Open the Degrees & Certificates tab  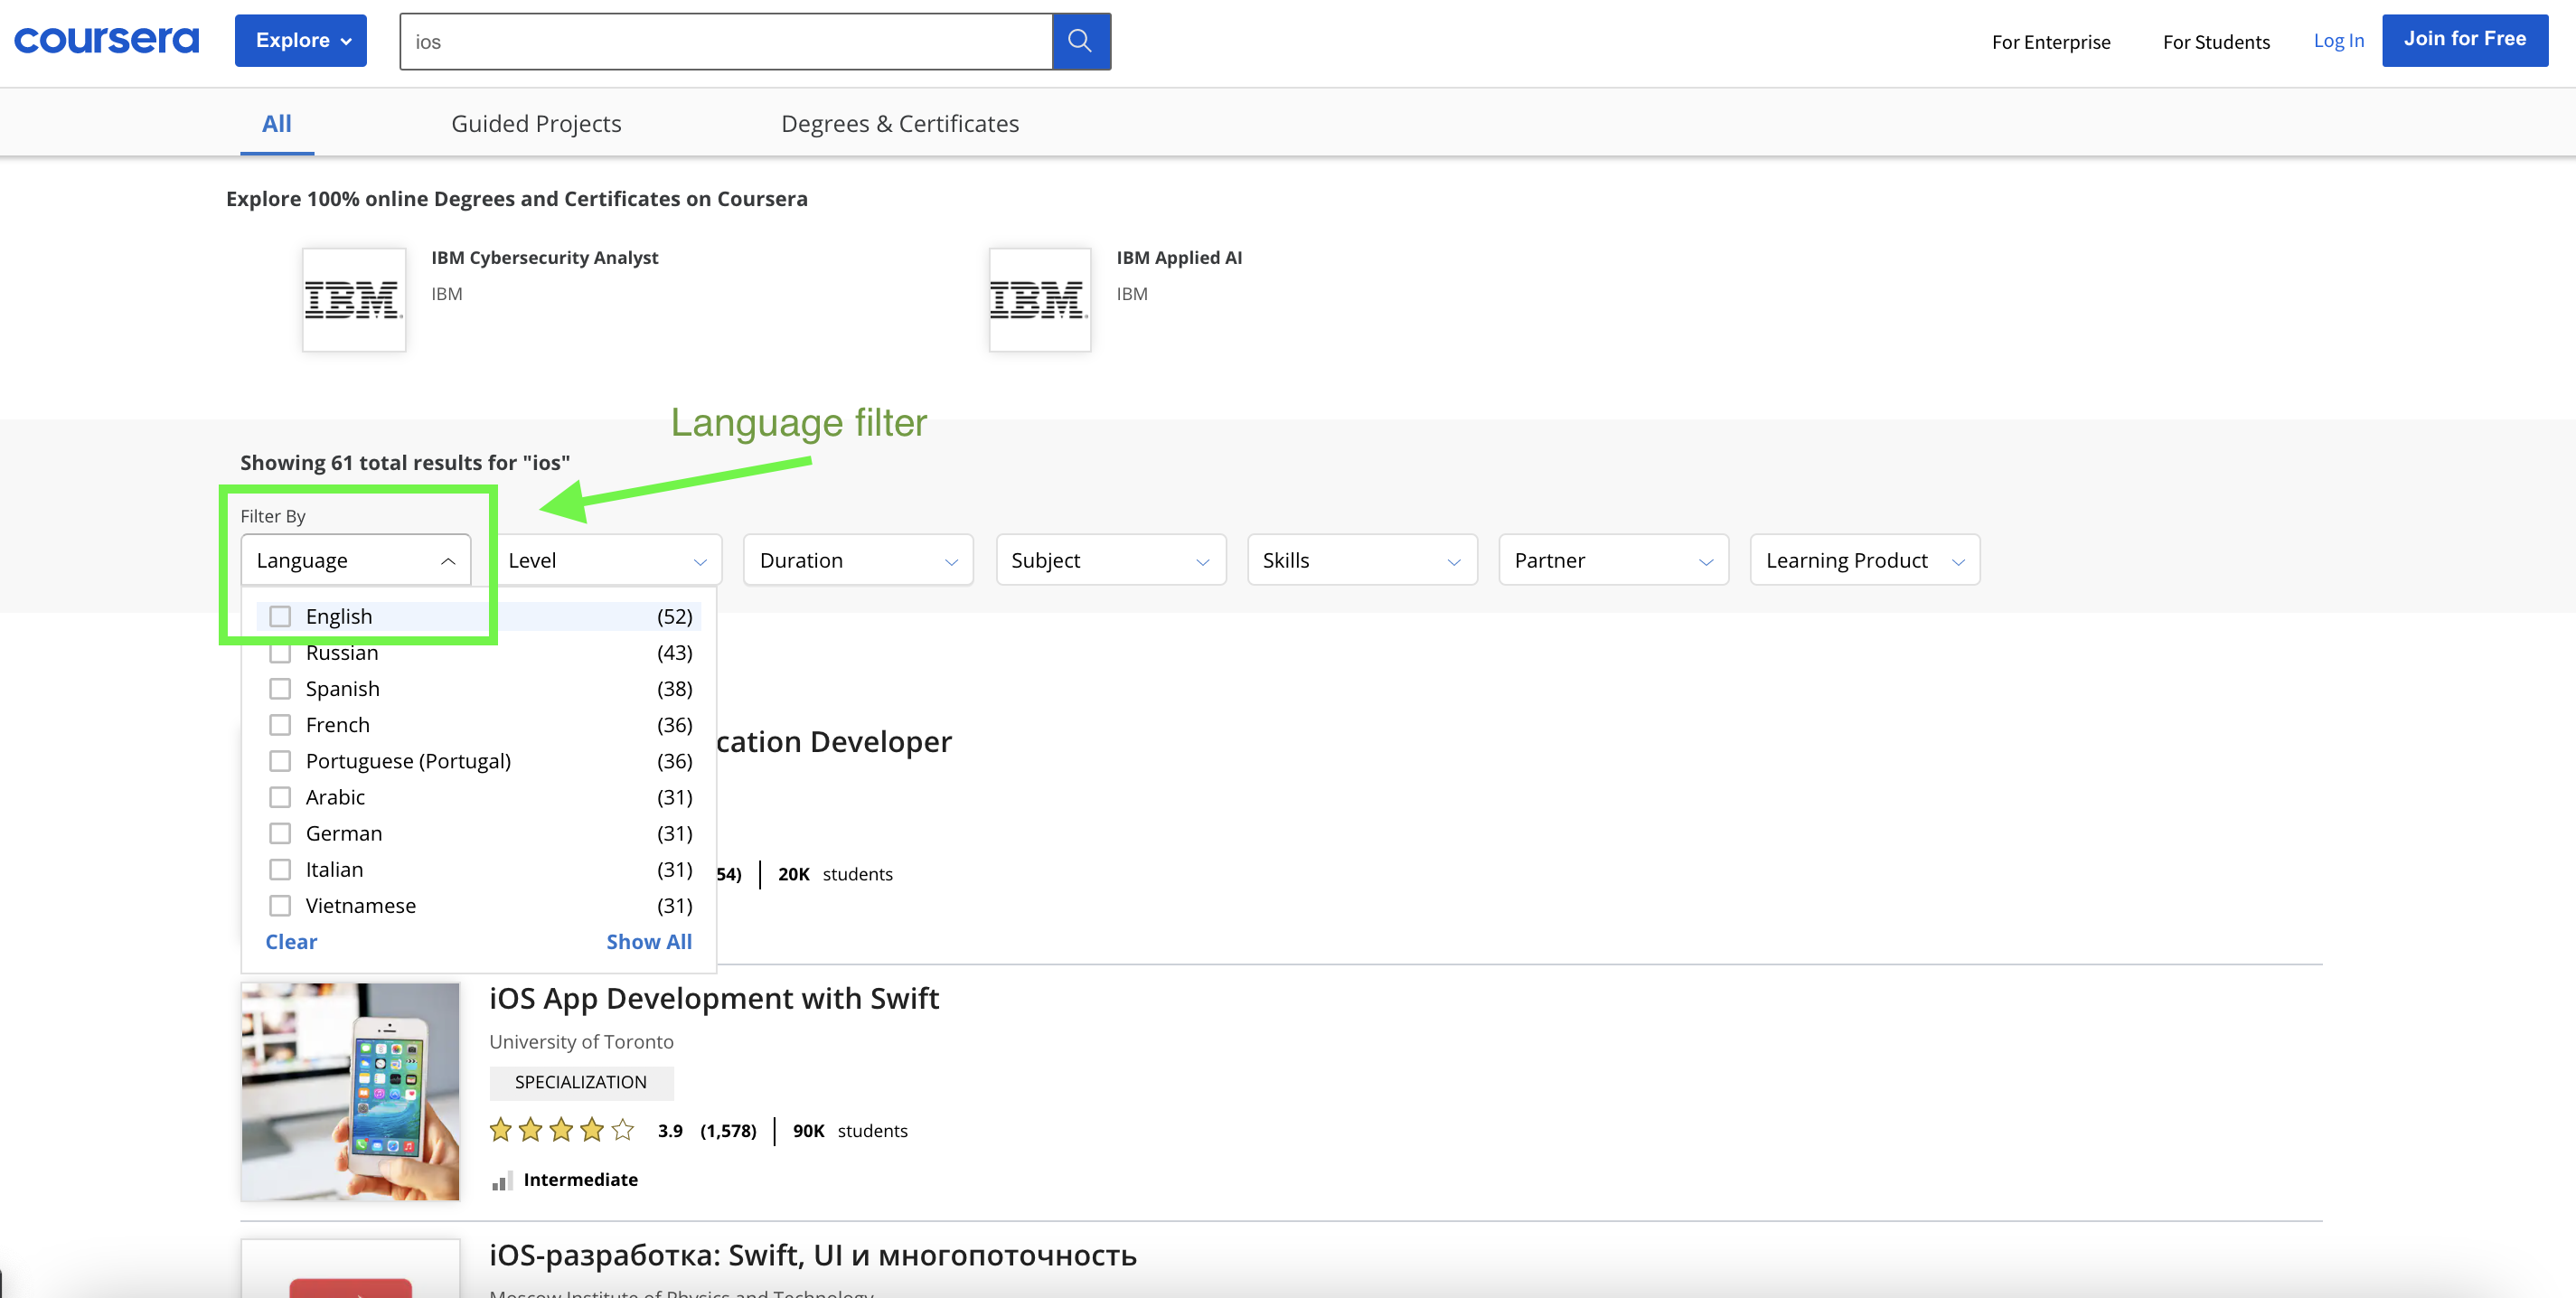[x=899, y=124]
